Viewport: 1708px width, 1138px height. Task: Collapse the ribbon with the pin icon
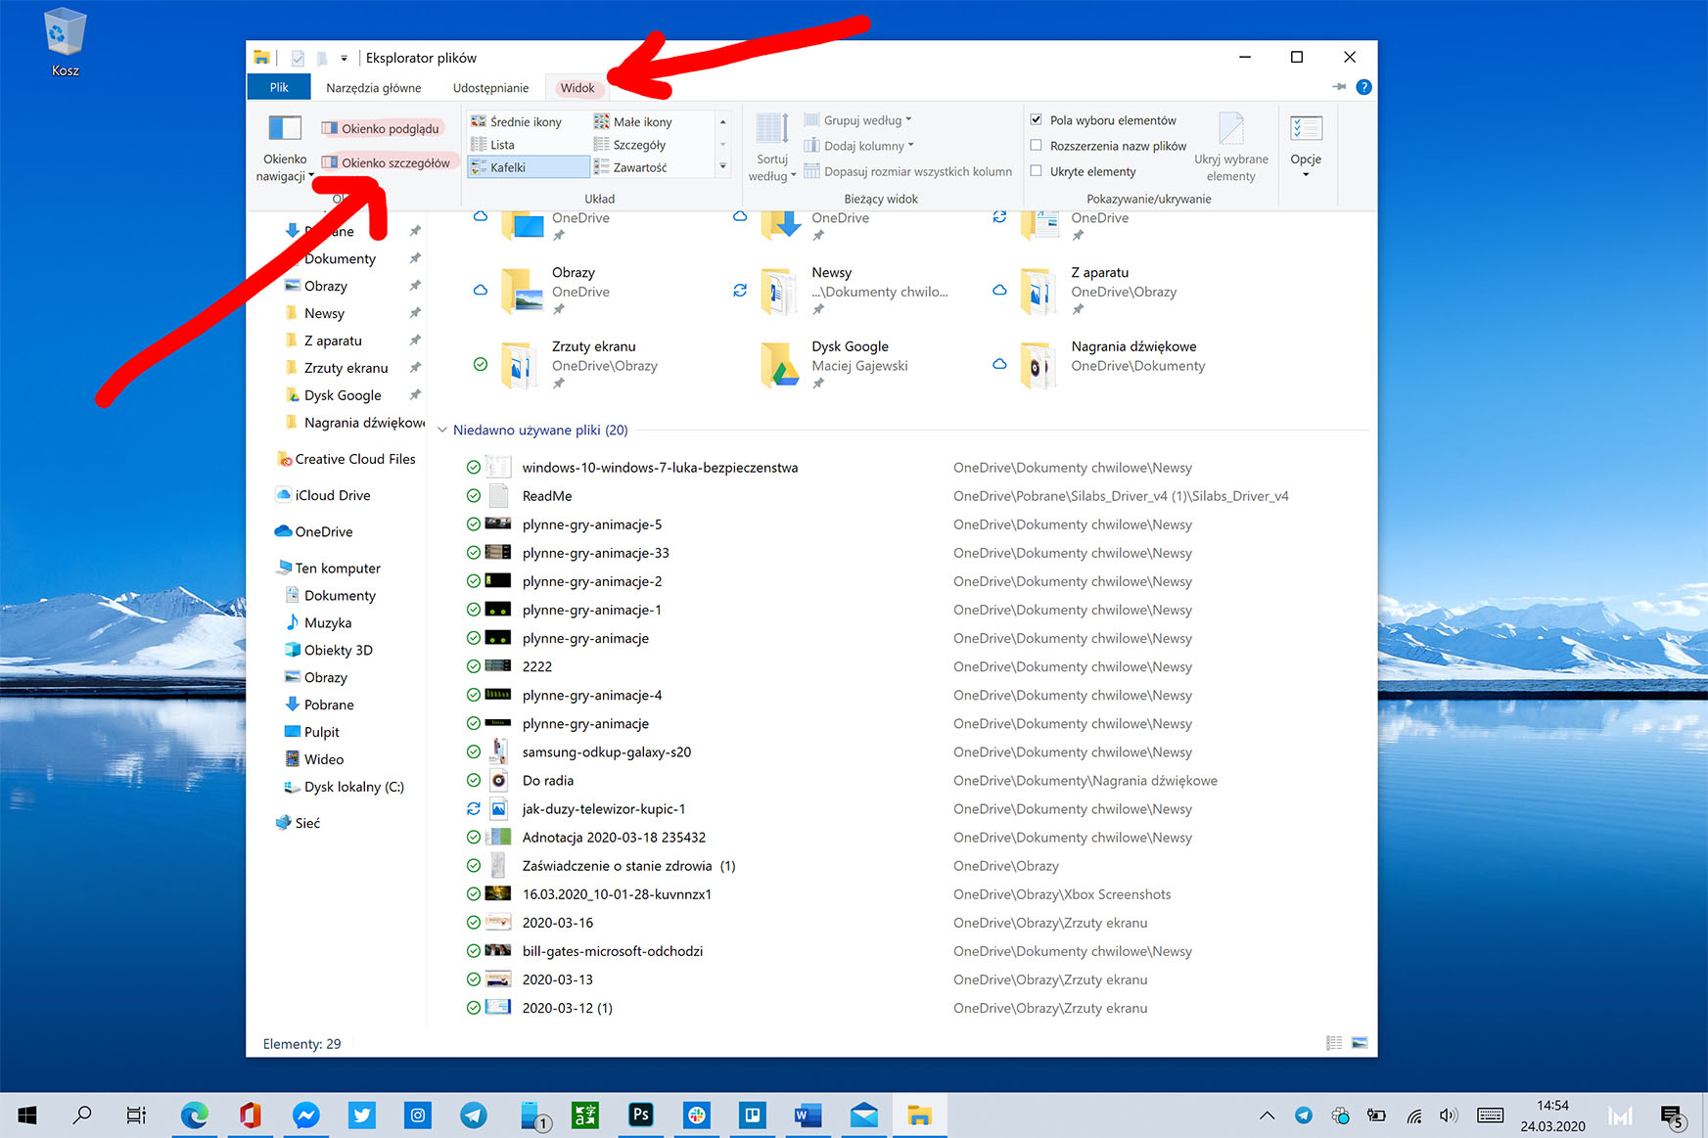pos(1339,87)
